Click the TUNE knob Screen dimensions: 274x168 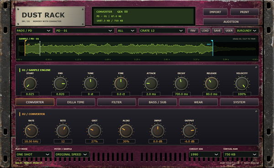coord(90,84)
